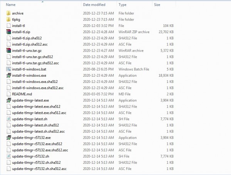Select install-tl-windows.exe.sha512.asc file name
This screenshot has height=175, width=231.
pos(38,88)
